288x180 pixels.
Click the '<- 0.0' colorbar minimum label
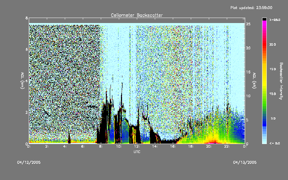point(275,143)
